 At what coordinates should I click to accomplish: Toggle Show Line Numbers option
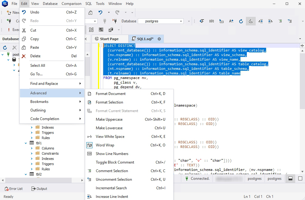129,154
